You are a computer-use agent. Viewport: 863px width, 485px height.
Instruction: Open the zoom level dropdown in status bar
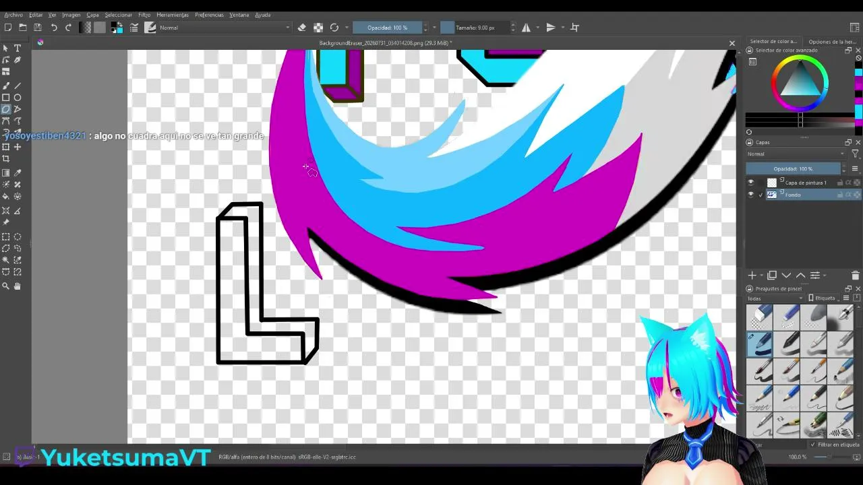click(x=798, y=457)
